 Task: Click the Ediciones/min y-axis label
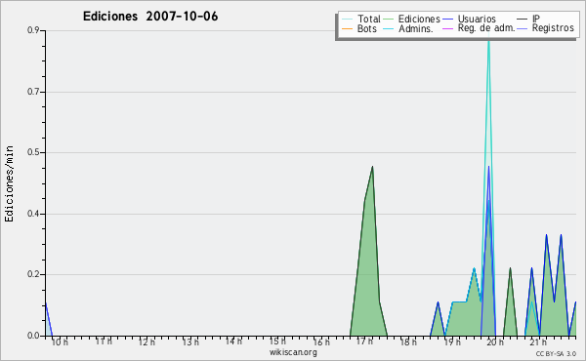[9, 183]
